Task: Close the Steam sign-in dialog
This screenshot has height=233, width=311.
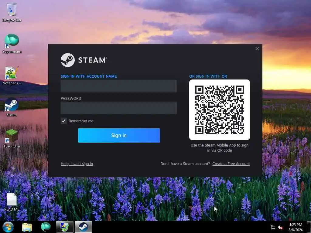Action: (257, 49)
